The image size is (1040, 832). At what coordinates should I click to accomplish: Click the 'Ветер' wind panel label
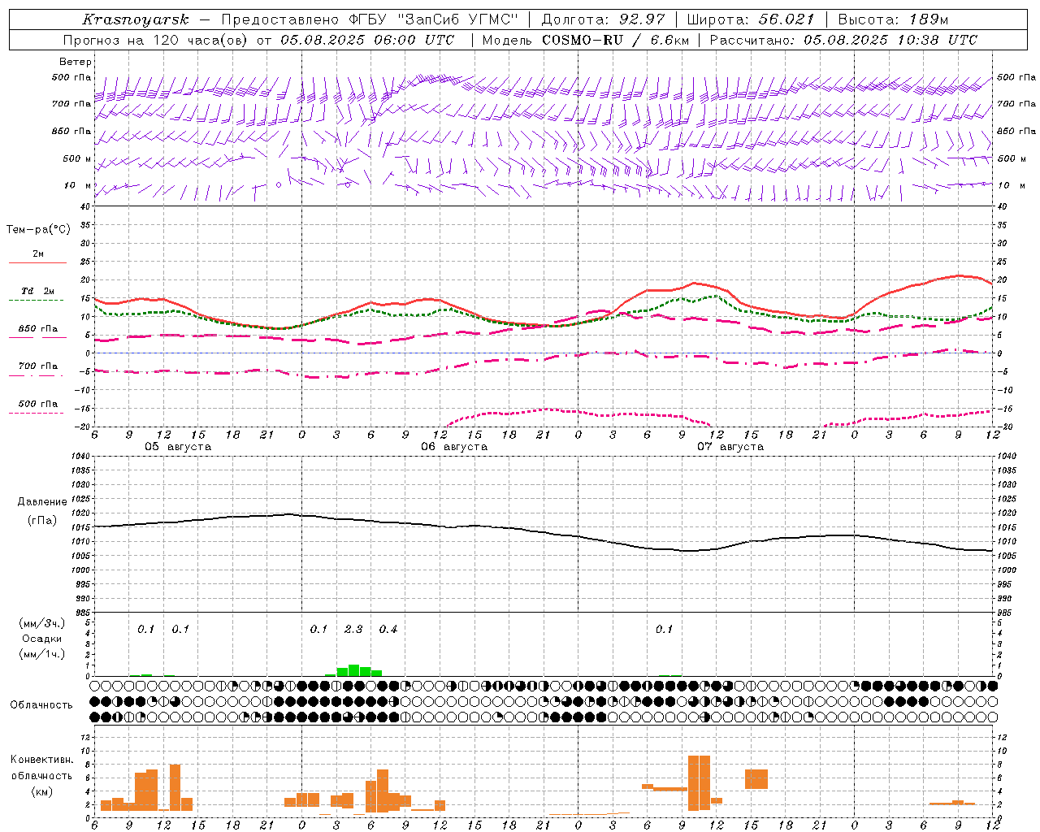[76, 62]
